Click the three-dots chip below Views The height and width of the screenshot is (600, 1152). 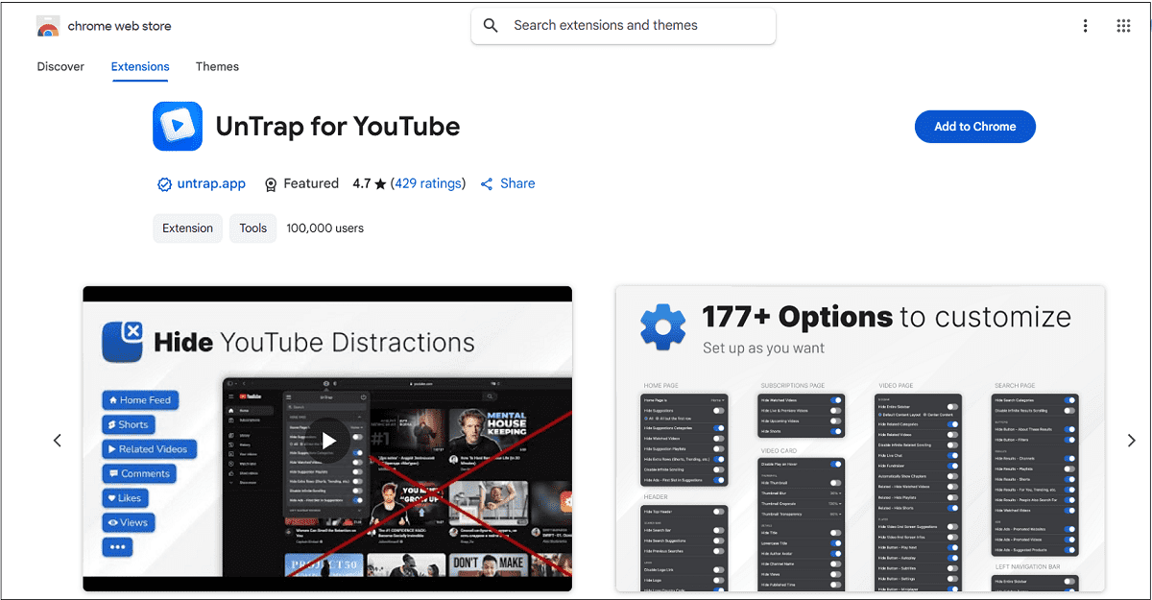click(118, 547)
